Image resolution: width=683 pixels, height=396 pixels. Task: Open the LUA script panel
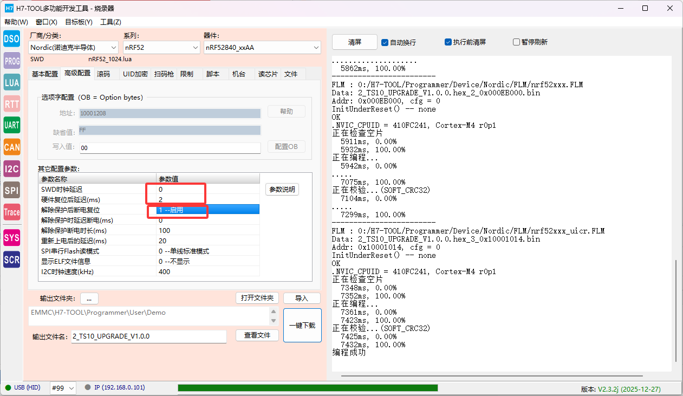[x=12, y=82]
